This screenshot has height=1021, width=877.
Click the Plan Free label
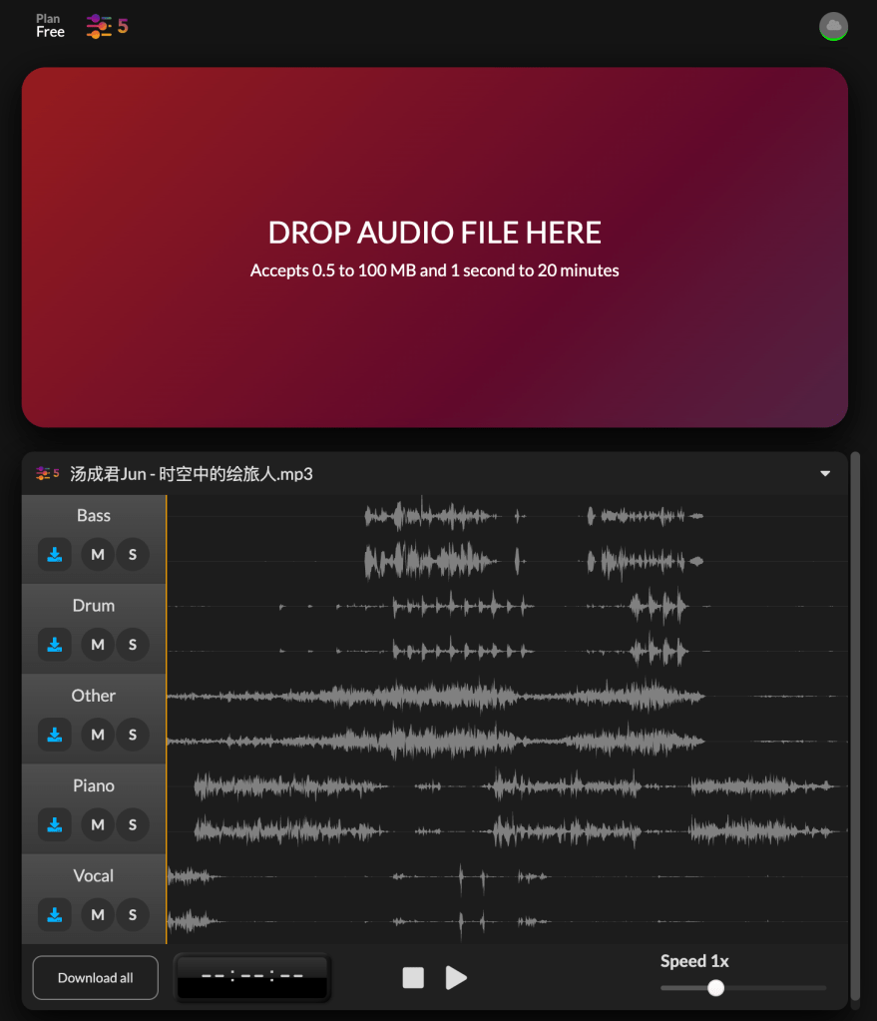(x=50, y=26)
